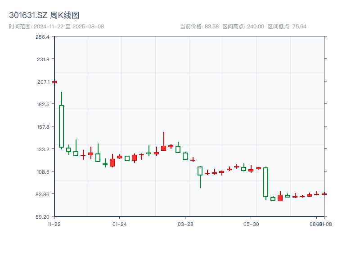360x270 pixels.
Task: Click the 01-24 date axis label
Action: (x=119, y=224)
